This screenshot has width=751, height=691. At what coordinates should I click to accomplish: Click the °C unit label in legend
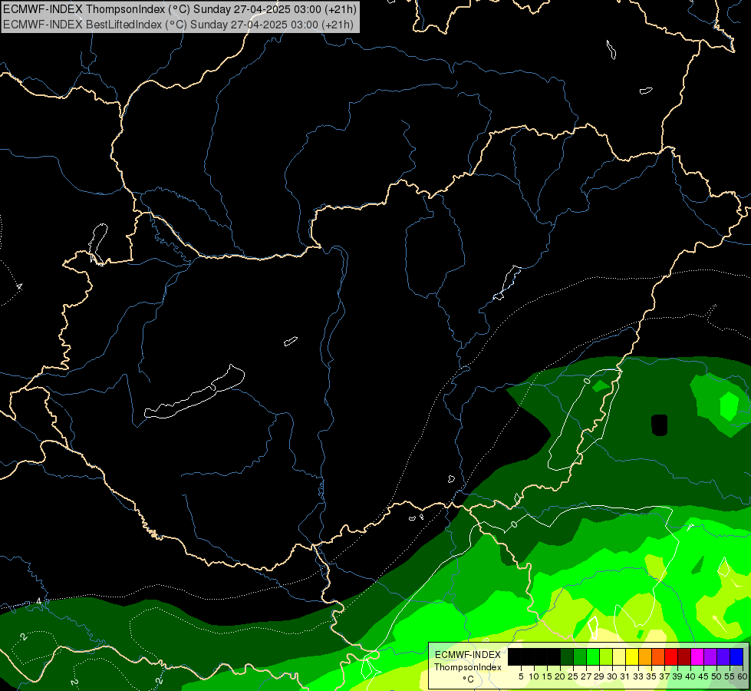coord(469,679)
